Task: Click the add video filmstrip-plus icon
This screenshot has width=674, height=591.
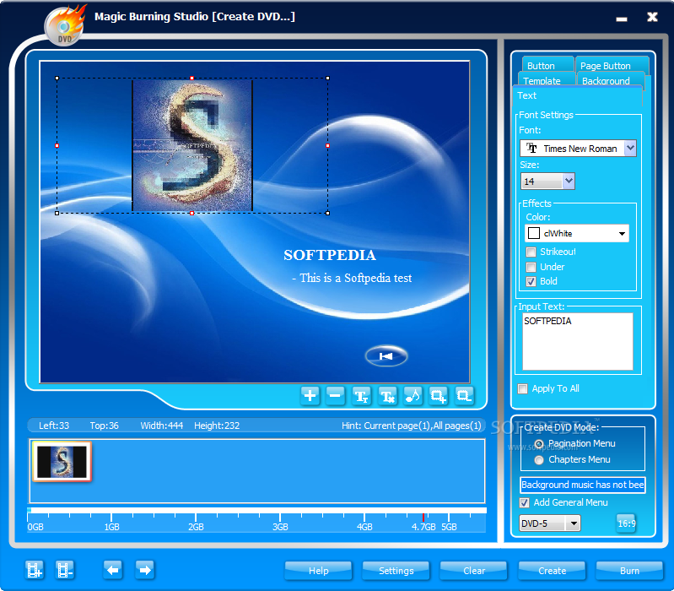Action: (x=35, y=570)
